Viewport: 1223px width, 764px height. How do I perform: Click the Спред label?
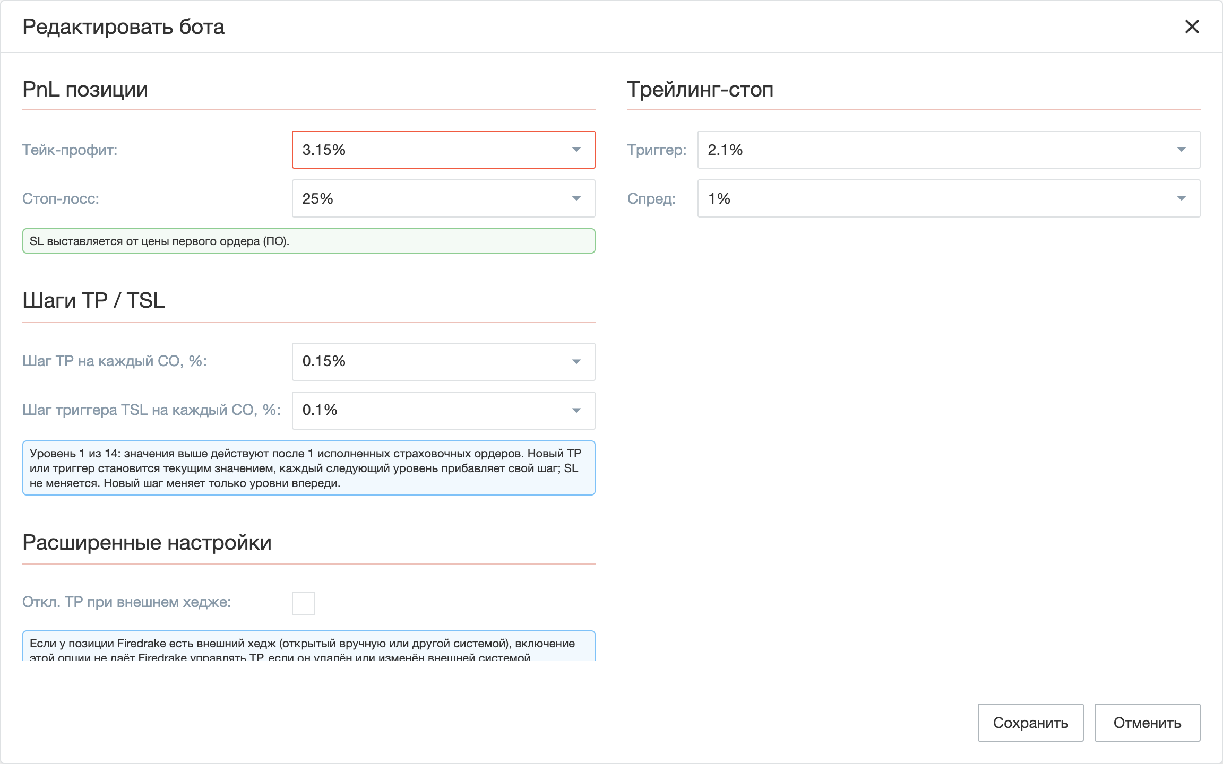click(x=651, y=199)
